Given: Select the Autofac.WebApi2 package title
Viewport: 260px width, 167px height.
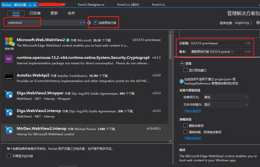Looking at the screenshot, I should click(33, 75).
